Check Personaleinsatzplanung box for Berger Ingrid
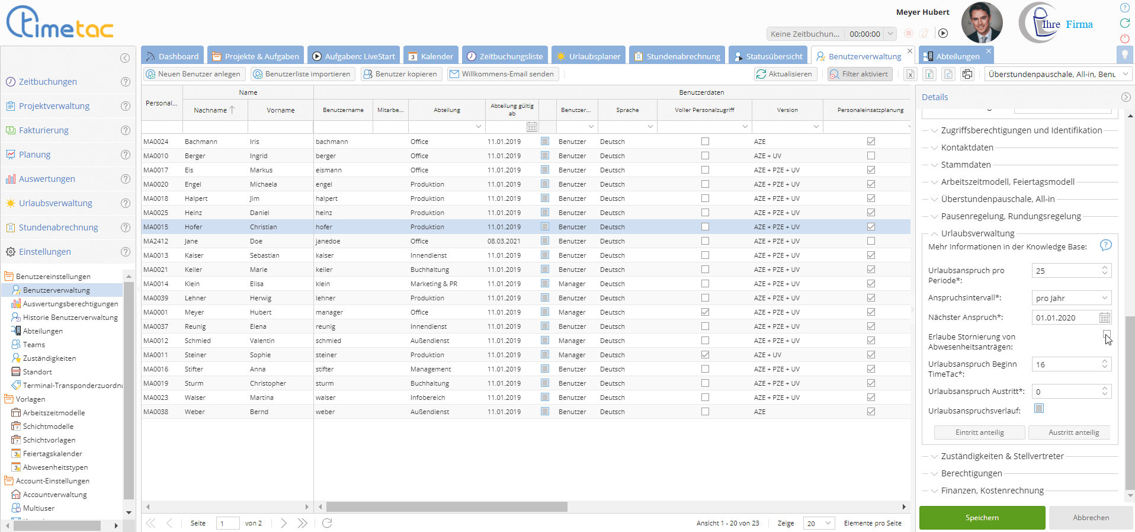The width and height of the screenshot is (1135, 532). click(871, 156)
